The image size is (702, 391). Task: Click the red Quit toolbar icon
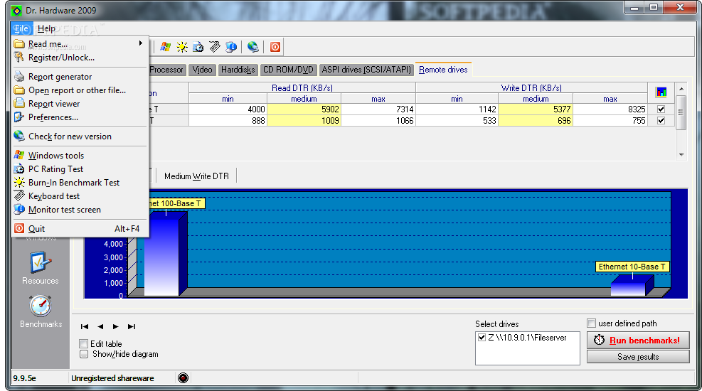(275, 46)
